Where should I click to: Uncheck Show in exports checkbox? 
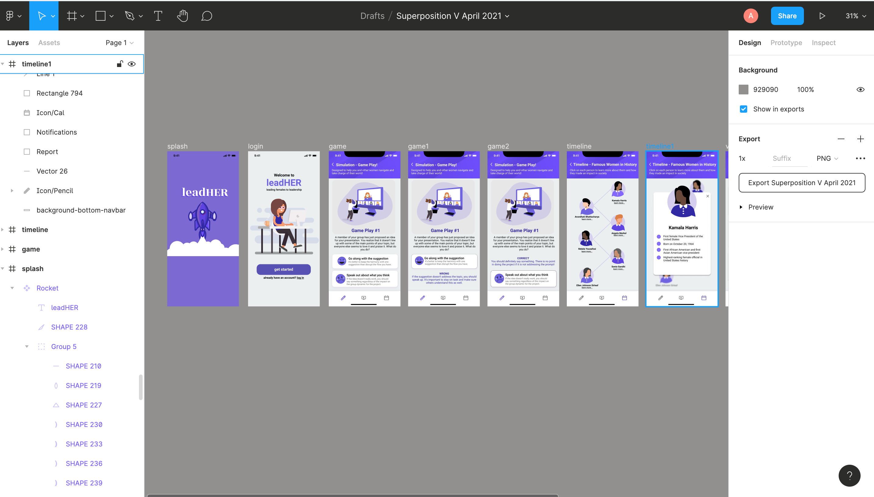tap(743, 109)
